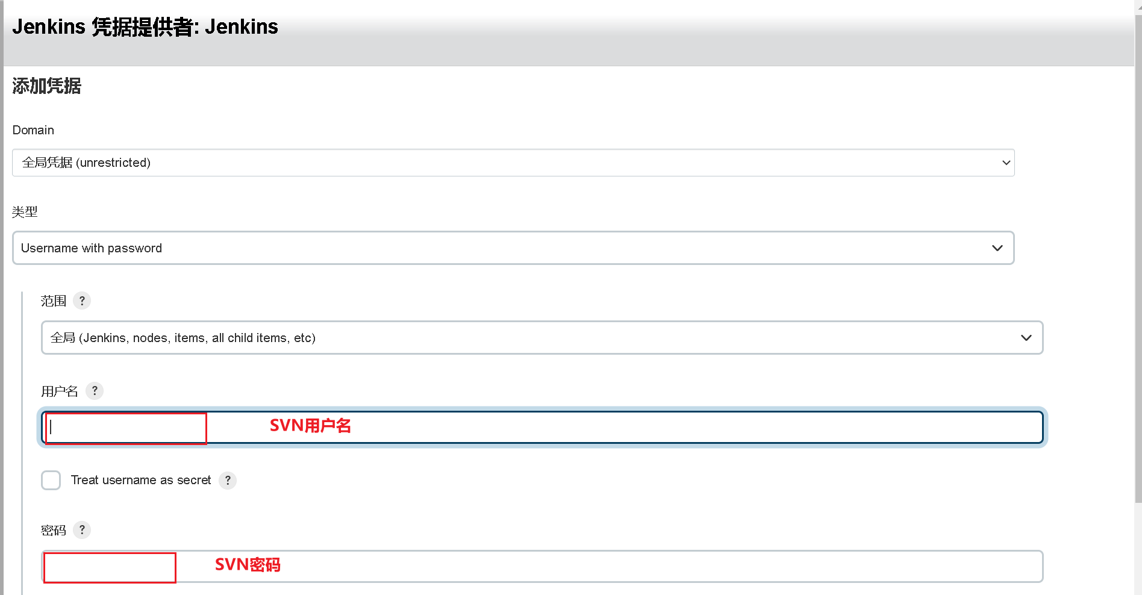
Task: Focus the 用户名 username input field
Action: [542, 428]
